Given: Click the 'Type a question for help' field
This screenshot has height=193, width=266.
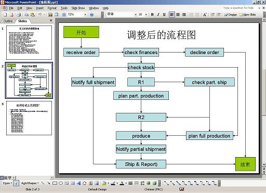Looking at the screenshot, I should pyautogui.click(x=238, y=8).
